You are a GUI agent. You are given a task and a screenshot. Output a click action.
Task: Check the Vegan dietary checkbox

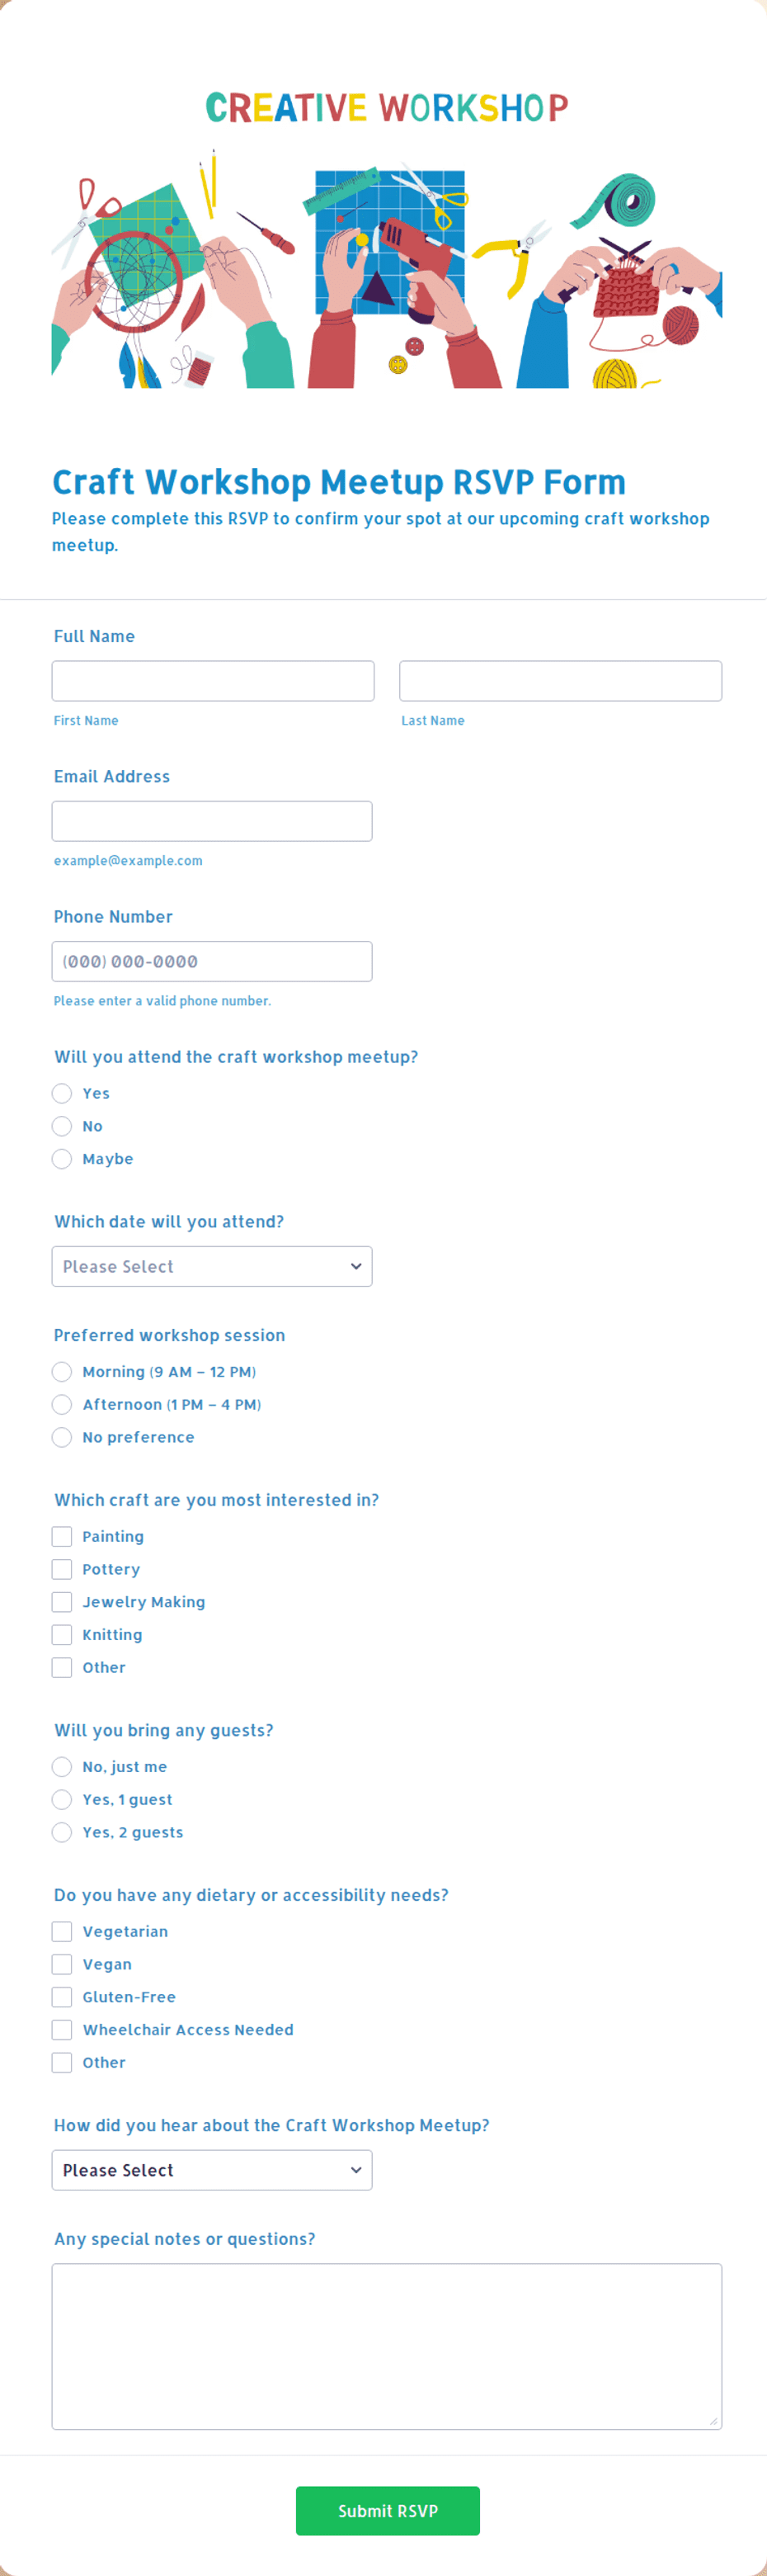[x=62, y=1964]
